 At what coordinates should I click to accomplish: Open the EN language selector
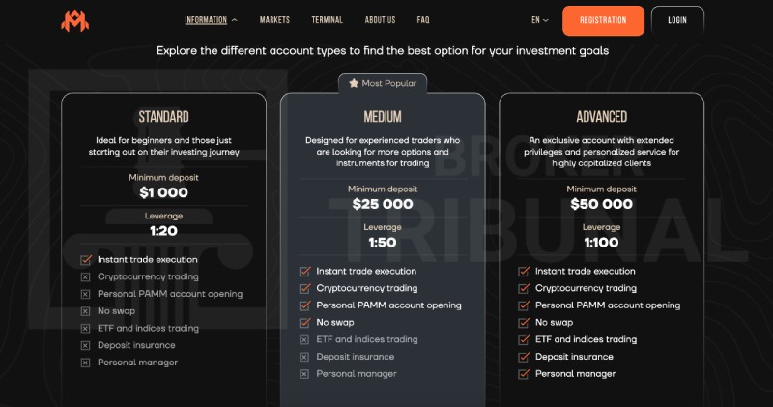539,20
